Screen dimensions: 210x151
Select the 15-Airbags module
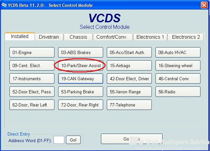point(129,66)
